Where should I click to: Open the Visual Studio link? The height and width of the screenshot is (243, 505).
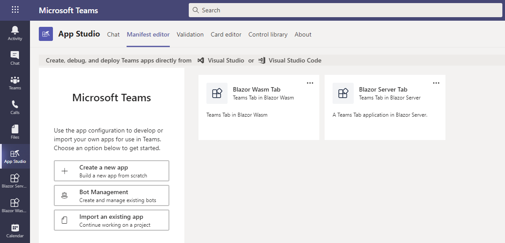[226, 60]
